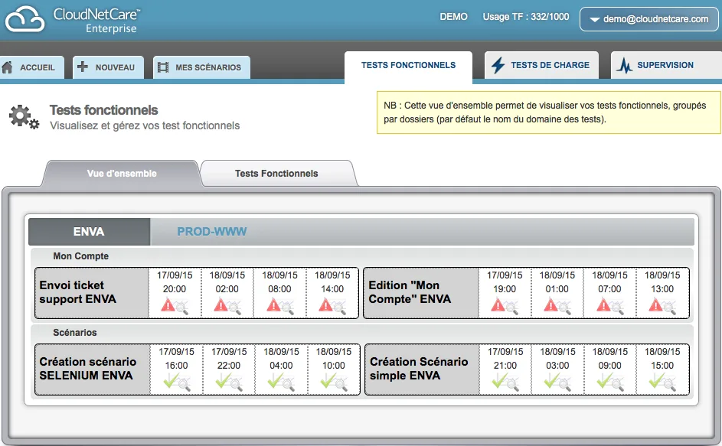722x446 pixels.
Task: Select the TESTS FONCTIONNELS top tab
Action: (x=408, y=65)
